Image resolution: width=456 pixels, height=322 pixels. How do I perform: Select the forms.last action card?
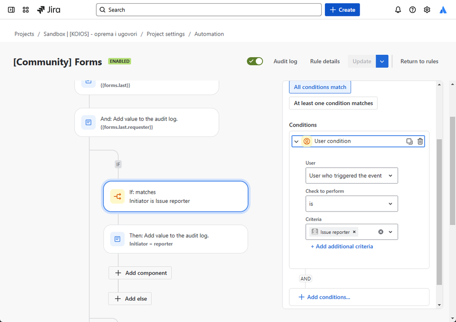147,87
